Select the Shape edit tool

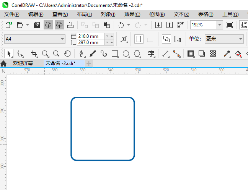tap(20, 54)
